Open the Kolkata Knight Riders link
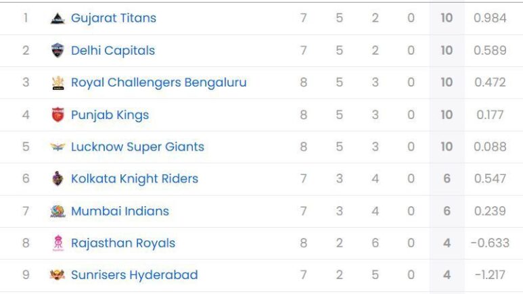The height and width of the screenshot is (294, 523). 135,179
